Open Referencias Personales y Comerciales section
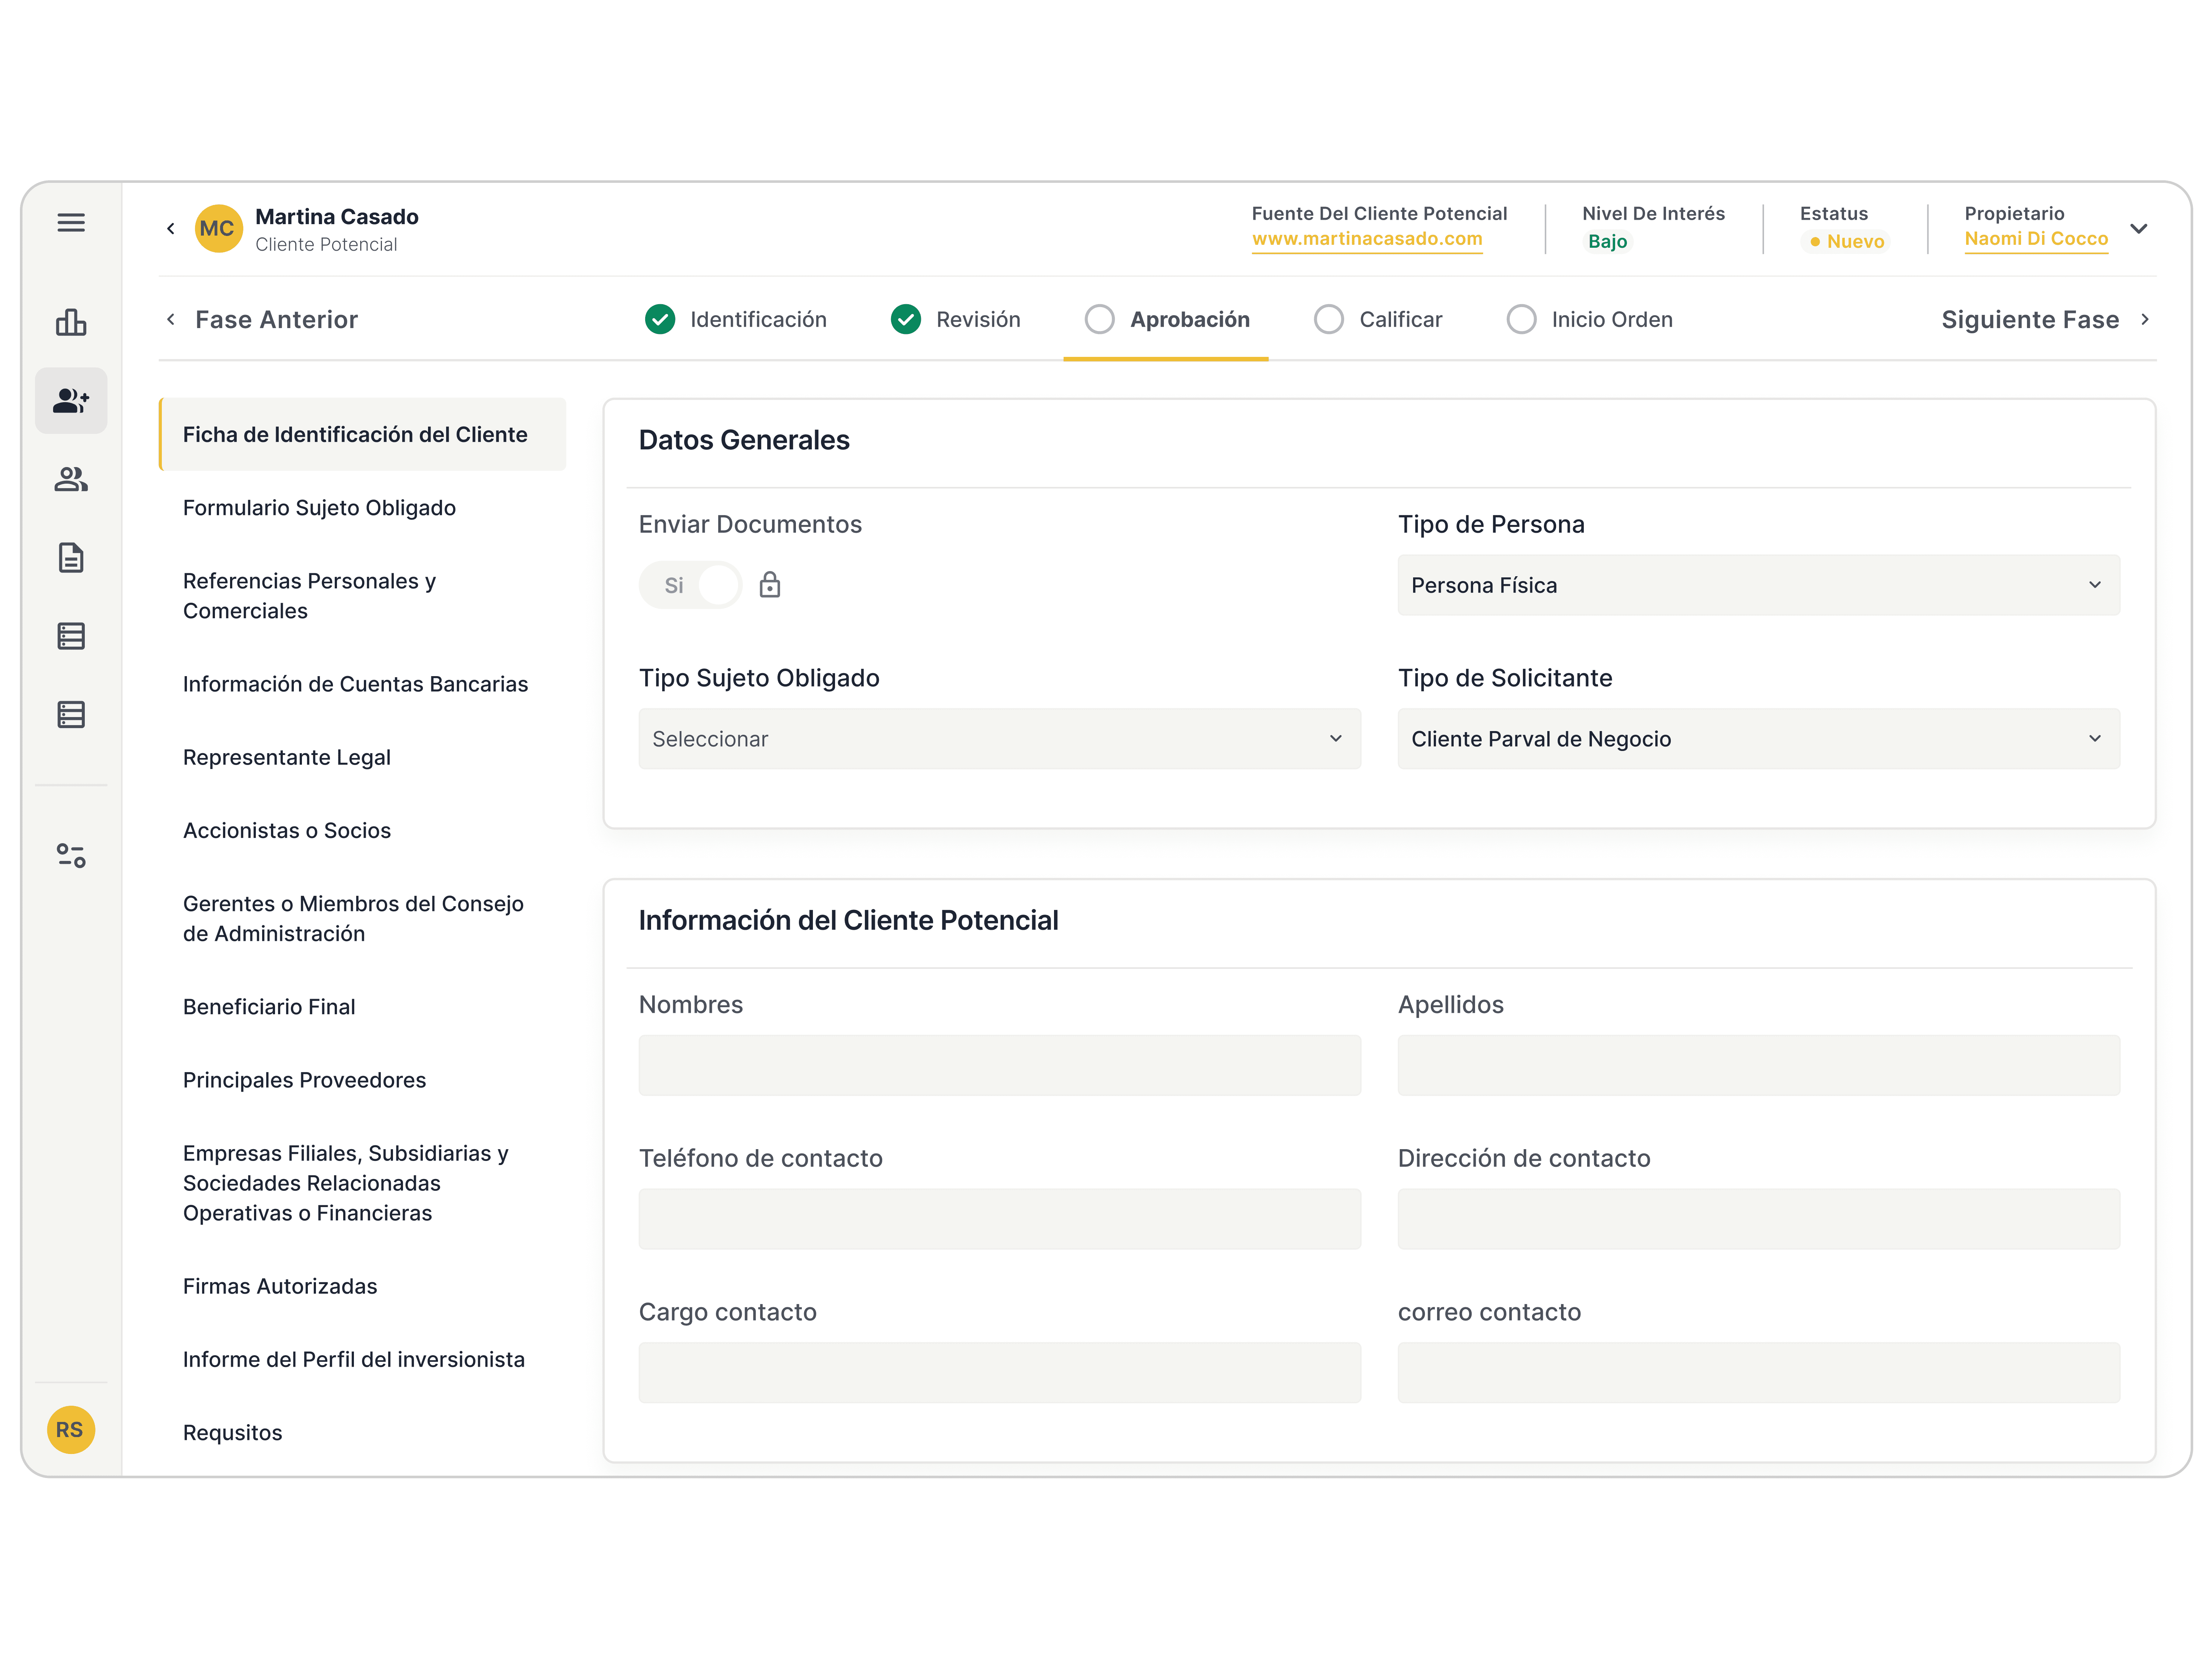This screenshot has width=2212, height=1659. (x=310, y=596)
